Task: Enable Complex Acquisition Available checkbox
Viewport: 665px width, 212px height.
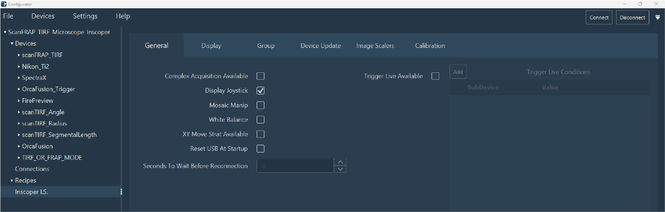Action: [x=260, y=76]
